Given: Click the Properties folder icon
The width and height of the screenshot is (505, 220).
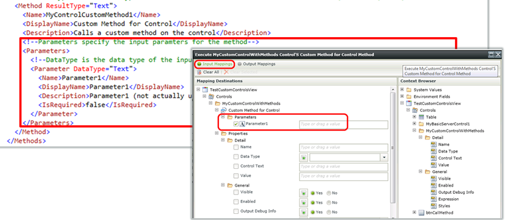Looking at the screenshot, I should [224, 133].
